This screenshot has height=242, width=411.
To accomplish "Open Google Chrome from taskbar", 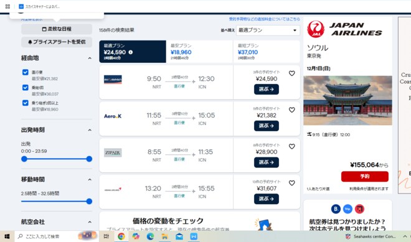I will [x=121, y=236].
